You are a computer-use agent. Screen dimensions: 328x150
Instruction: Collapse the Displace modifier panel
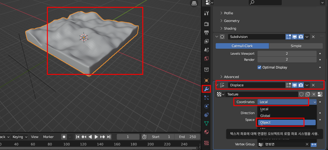(217, 85)
